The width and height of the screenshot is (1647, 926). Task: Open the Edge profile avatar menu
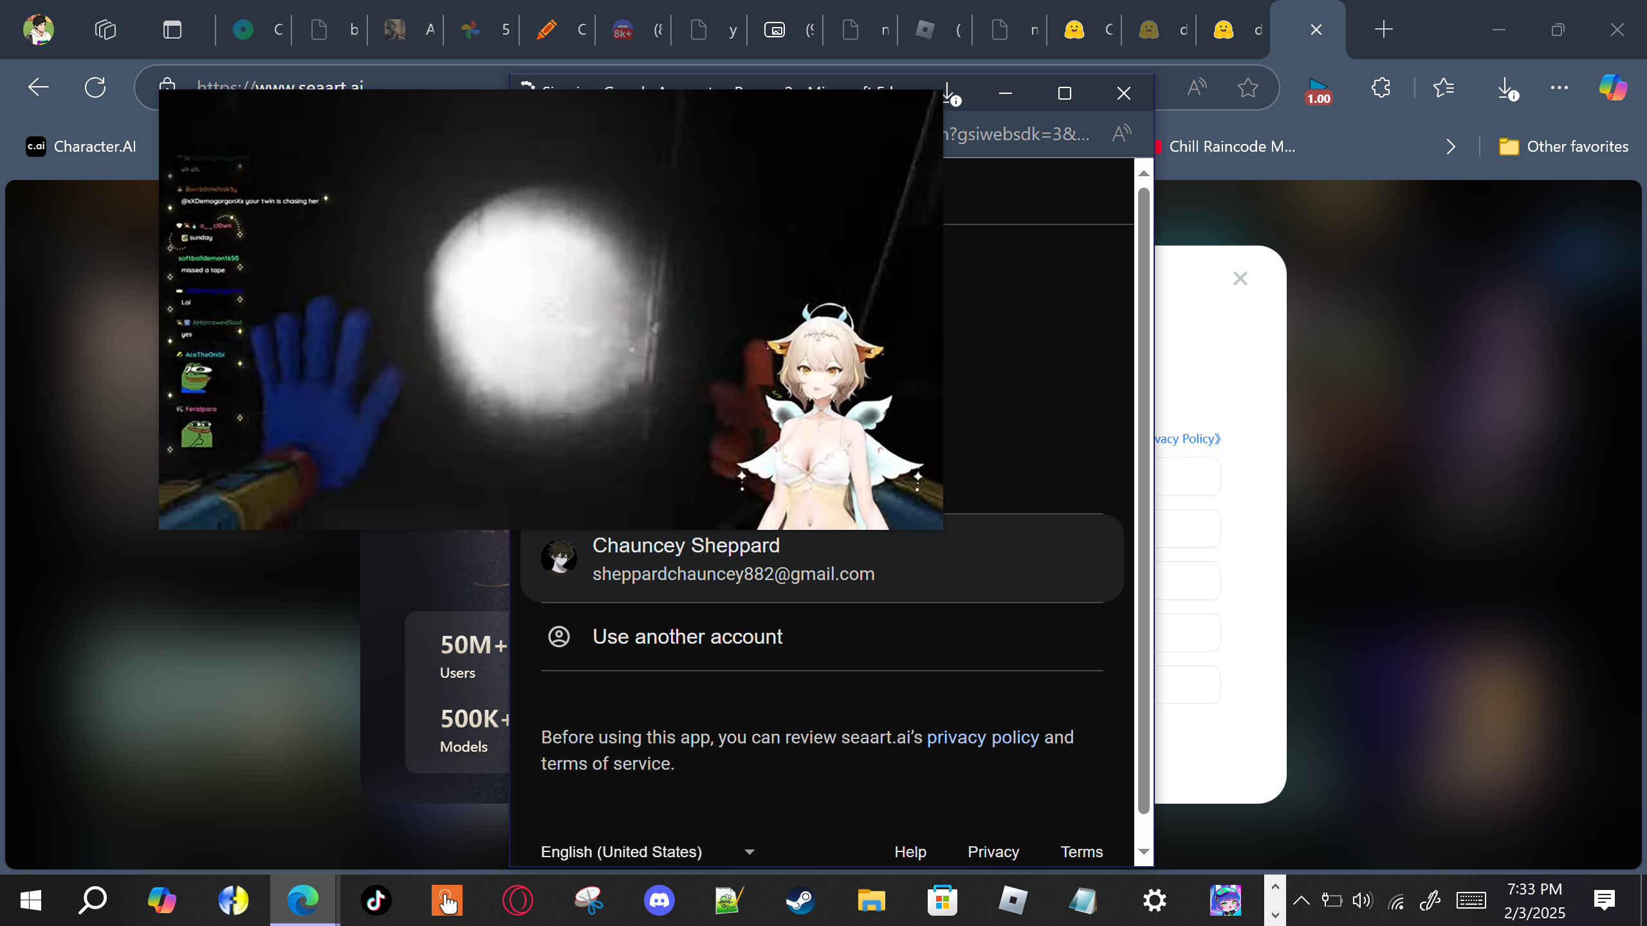[x=39, y=30]
